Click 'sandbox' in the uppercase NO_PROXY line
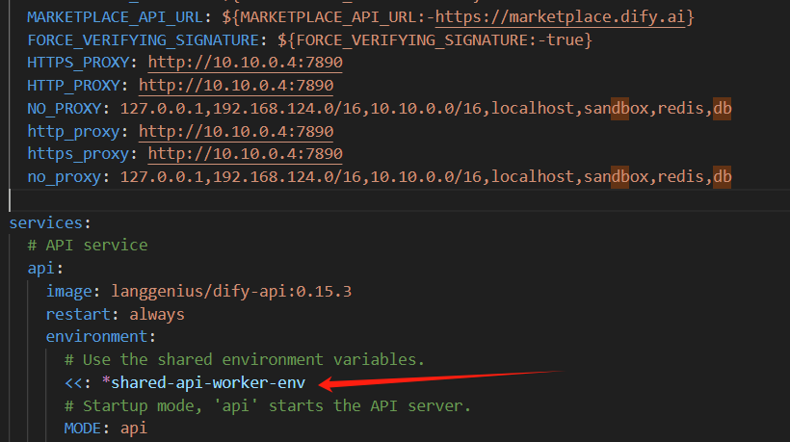This screenshot has width=790, height=442. [x=616, y=109]
